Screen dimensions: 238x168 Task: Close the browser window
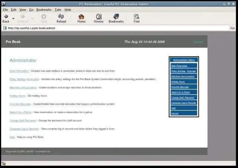pos(234,4)
